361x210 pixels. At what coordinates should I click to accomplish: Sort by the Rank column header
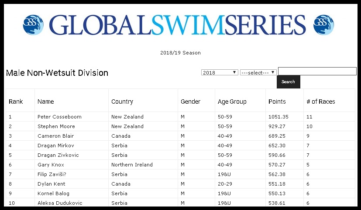pos(16,102)
